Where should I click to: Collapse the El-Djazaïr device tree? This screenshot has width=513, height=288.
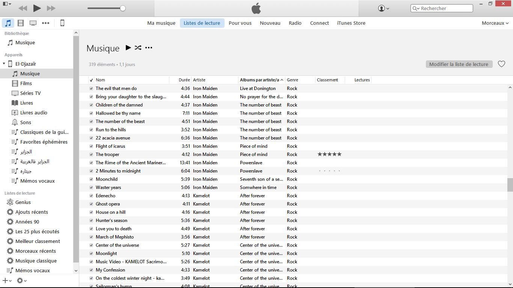pos(4,64)
